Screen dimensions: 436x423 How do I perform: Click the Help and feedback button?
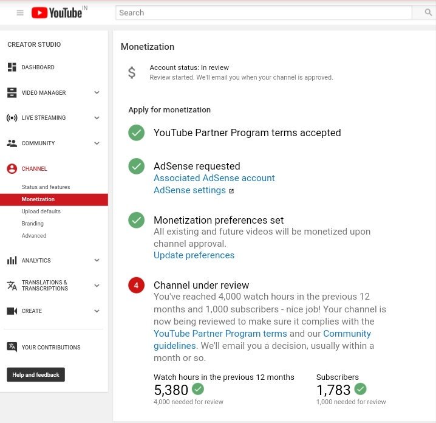pos(36,374)
